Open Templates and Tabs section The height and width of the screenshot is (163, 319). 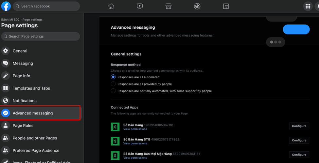[31, 88]
